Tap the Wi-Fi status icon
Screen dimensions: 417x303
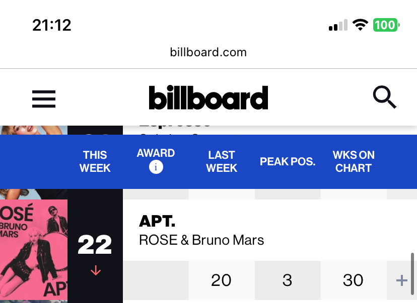pos(360,25)
